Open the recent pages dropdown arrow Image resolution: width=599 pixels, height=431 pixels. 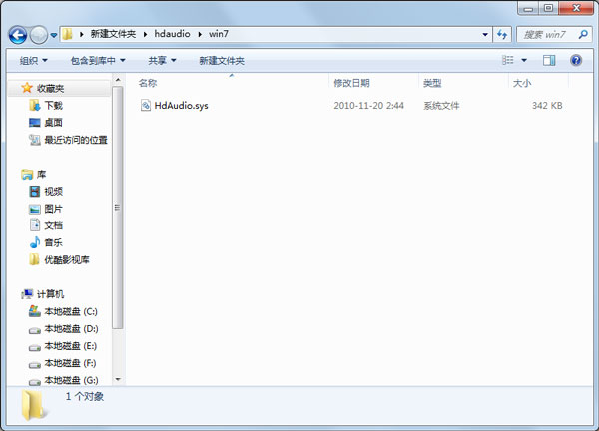coord(54,35)
